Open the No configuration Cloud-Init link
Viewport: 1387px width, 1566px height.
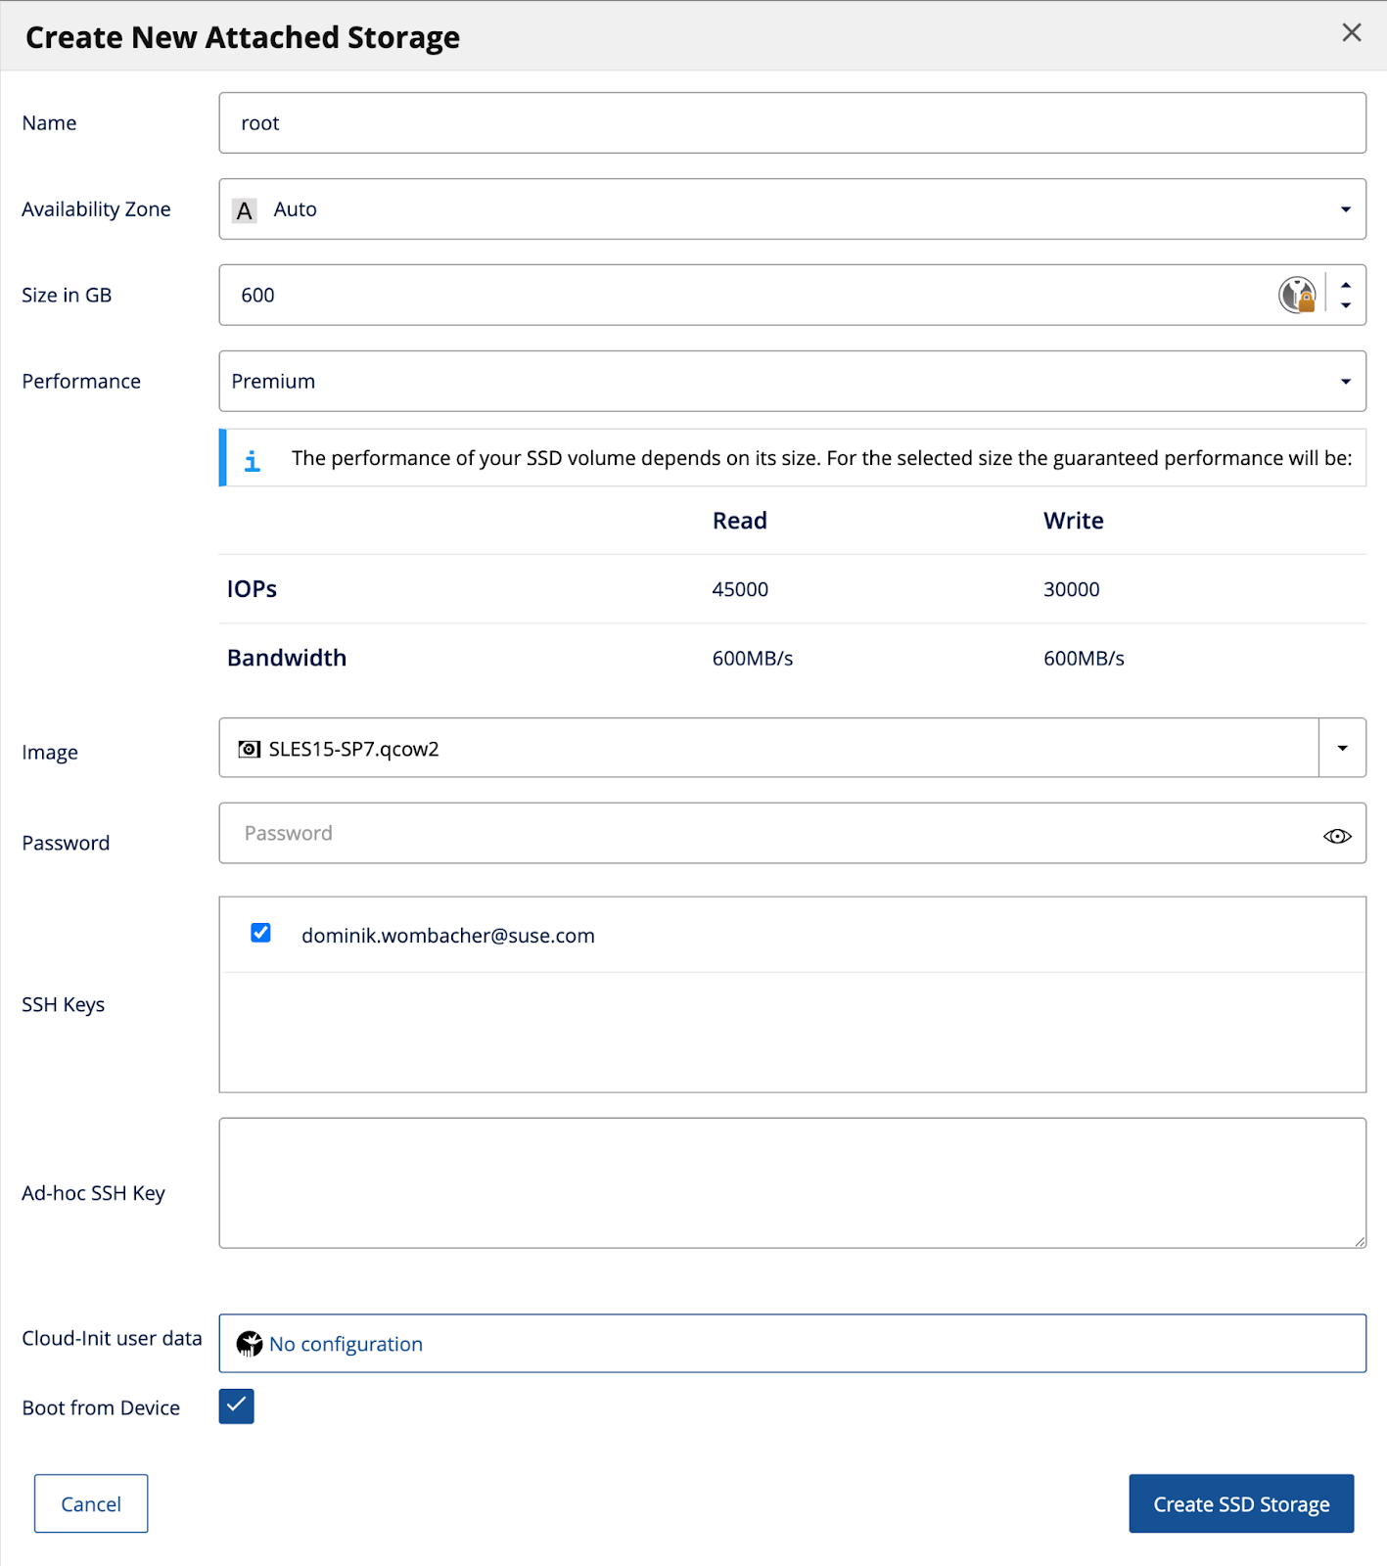[347, 1344]
